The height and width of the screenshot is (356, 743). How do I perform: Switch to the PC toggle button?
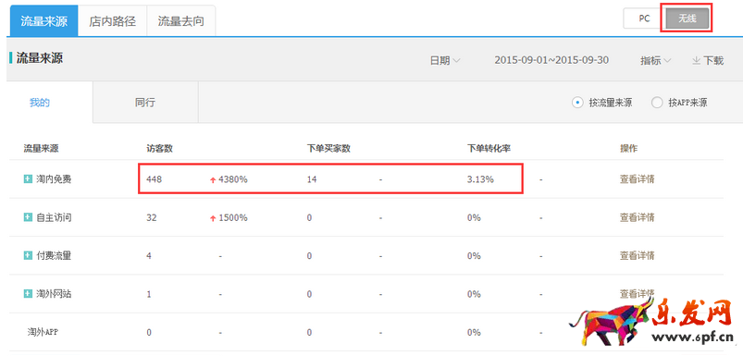pyautogui.click(x=644, y=18)
